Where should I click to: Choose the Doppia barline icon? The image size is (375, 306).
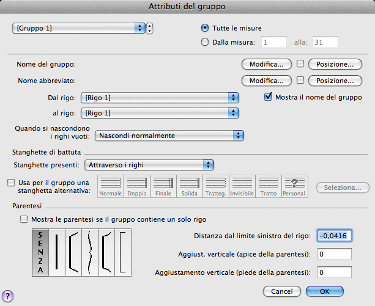click(138, 186)
